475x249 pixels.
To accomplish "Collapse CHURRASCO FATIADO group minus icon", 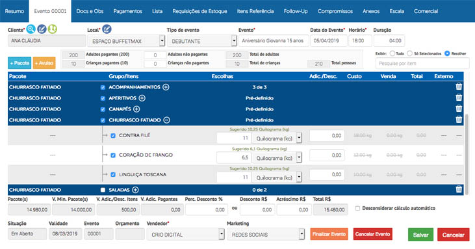I will pyautogui.click(x=166, y=120).
